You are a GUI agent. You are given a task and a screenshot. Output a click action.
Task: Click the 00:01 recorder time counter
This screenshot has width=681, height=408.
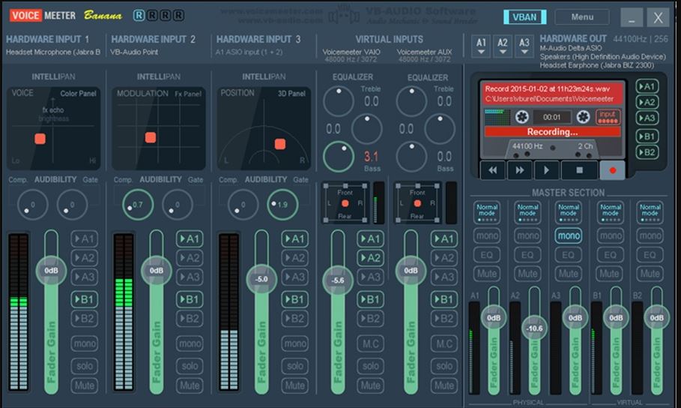[552, 117]
